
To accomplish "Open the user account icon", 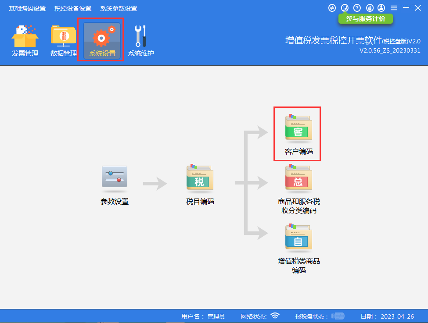I will (381, 8).
